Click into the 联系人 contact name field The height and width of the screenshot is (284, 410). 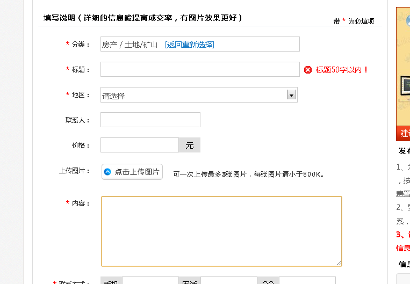click(x=150, y=120)
